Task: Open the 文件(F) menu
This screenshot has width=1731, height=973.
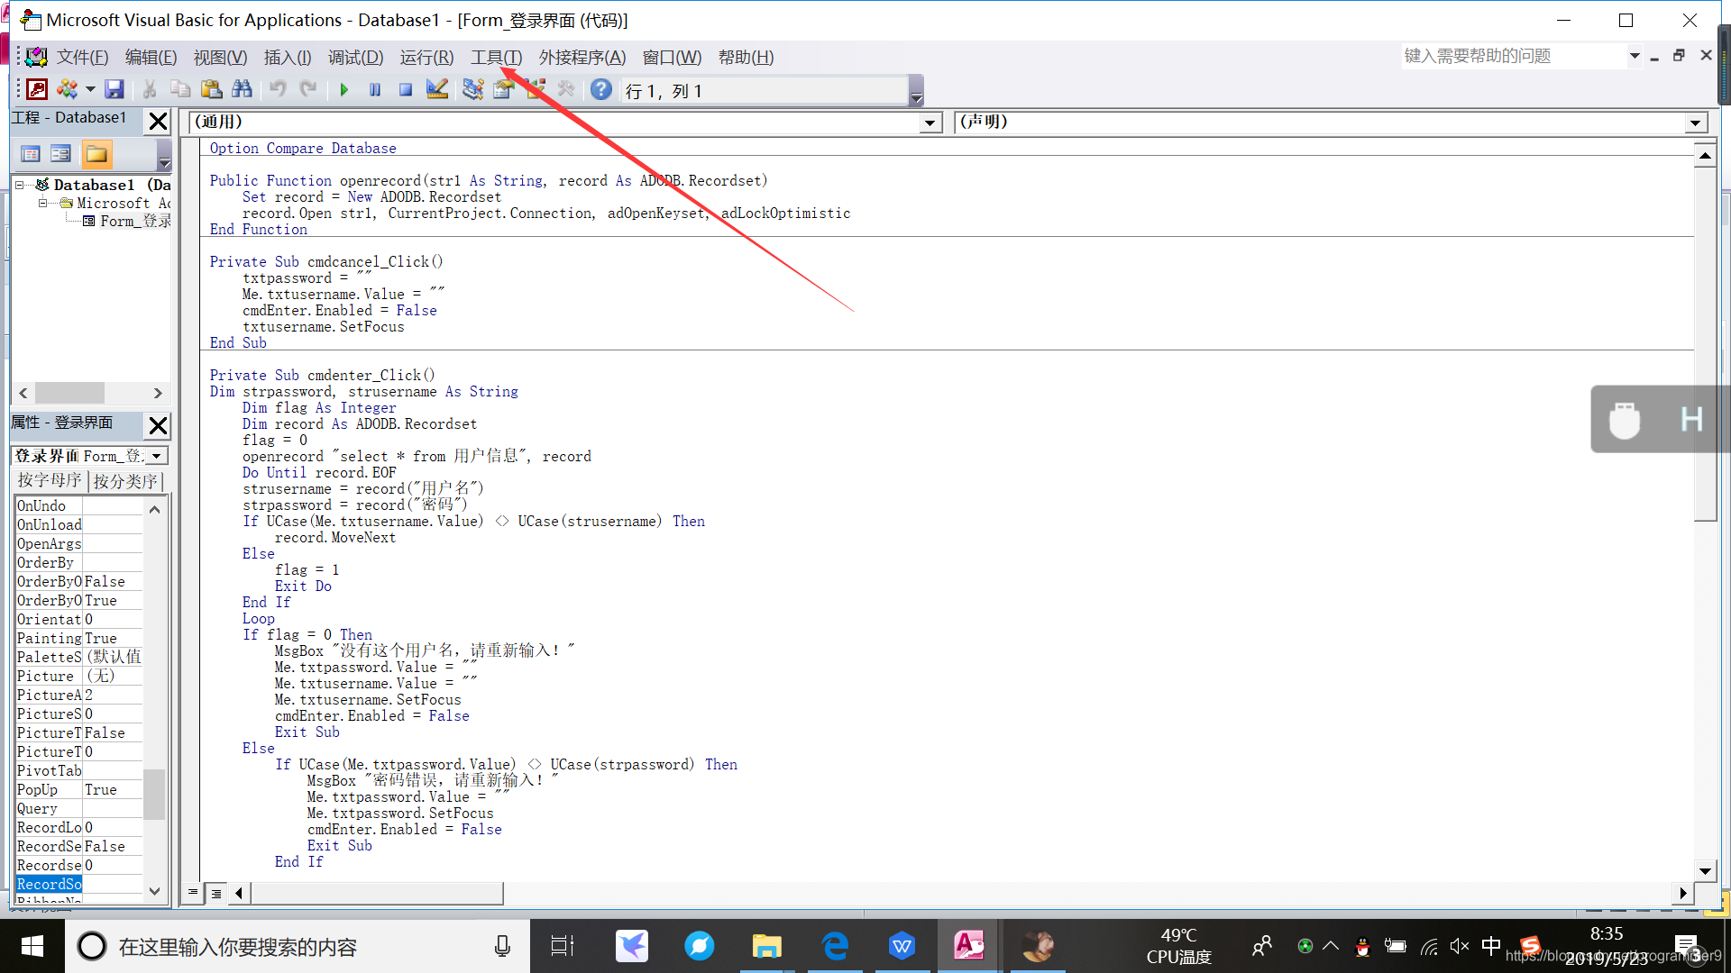Action: 82,58
